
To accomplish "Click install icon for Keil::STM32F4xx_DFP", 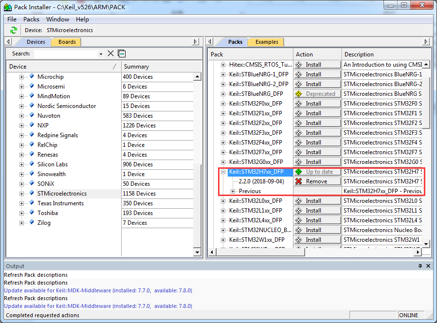I will pyautogui.click(x=299, y=143).
